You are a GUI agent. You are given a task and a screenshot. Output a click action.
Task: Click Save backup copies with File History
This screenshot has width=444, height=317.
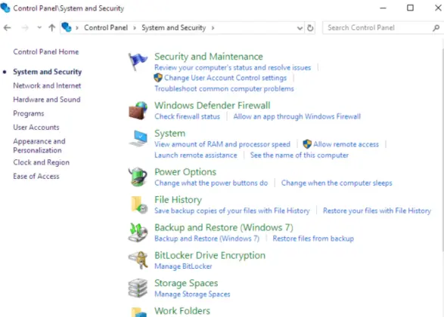[232, 211]
